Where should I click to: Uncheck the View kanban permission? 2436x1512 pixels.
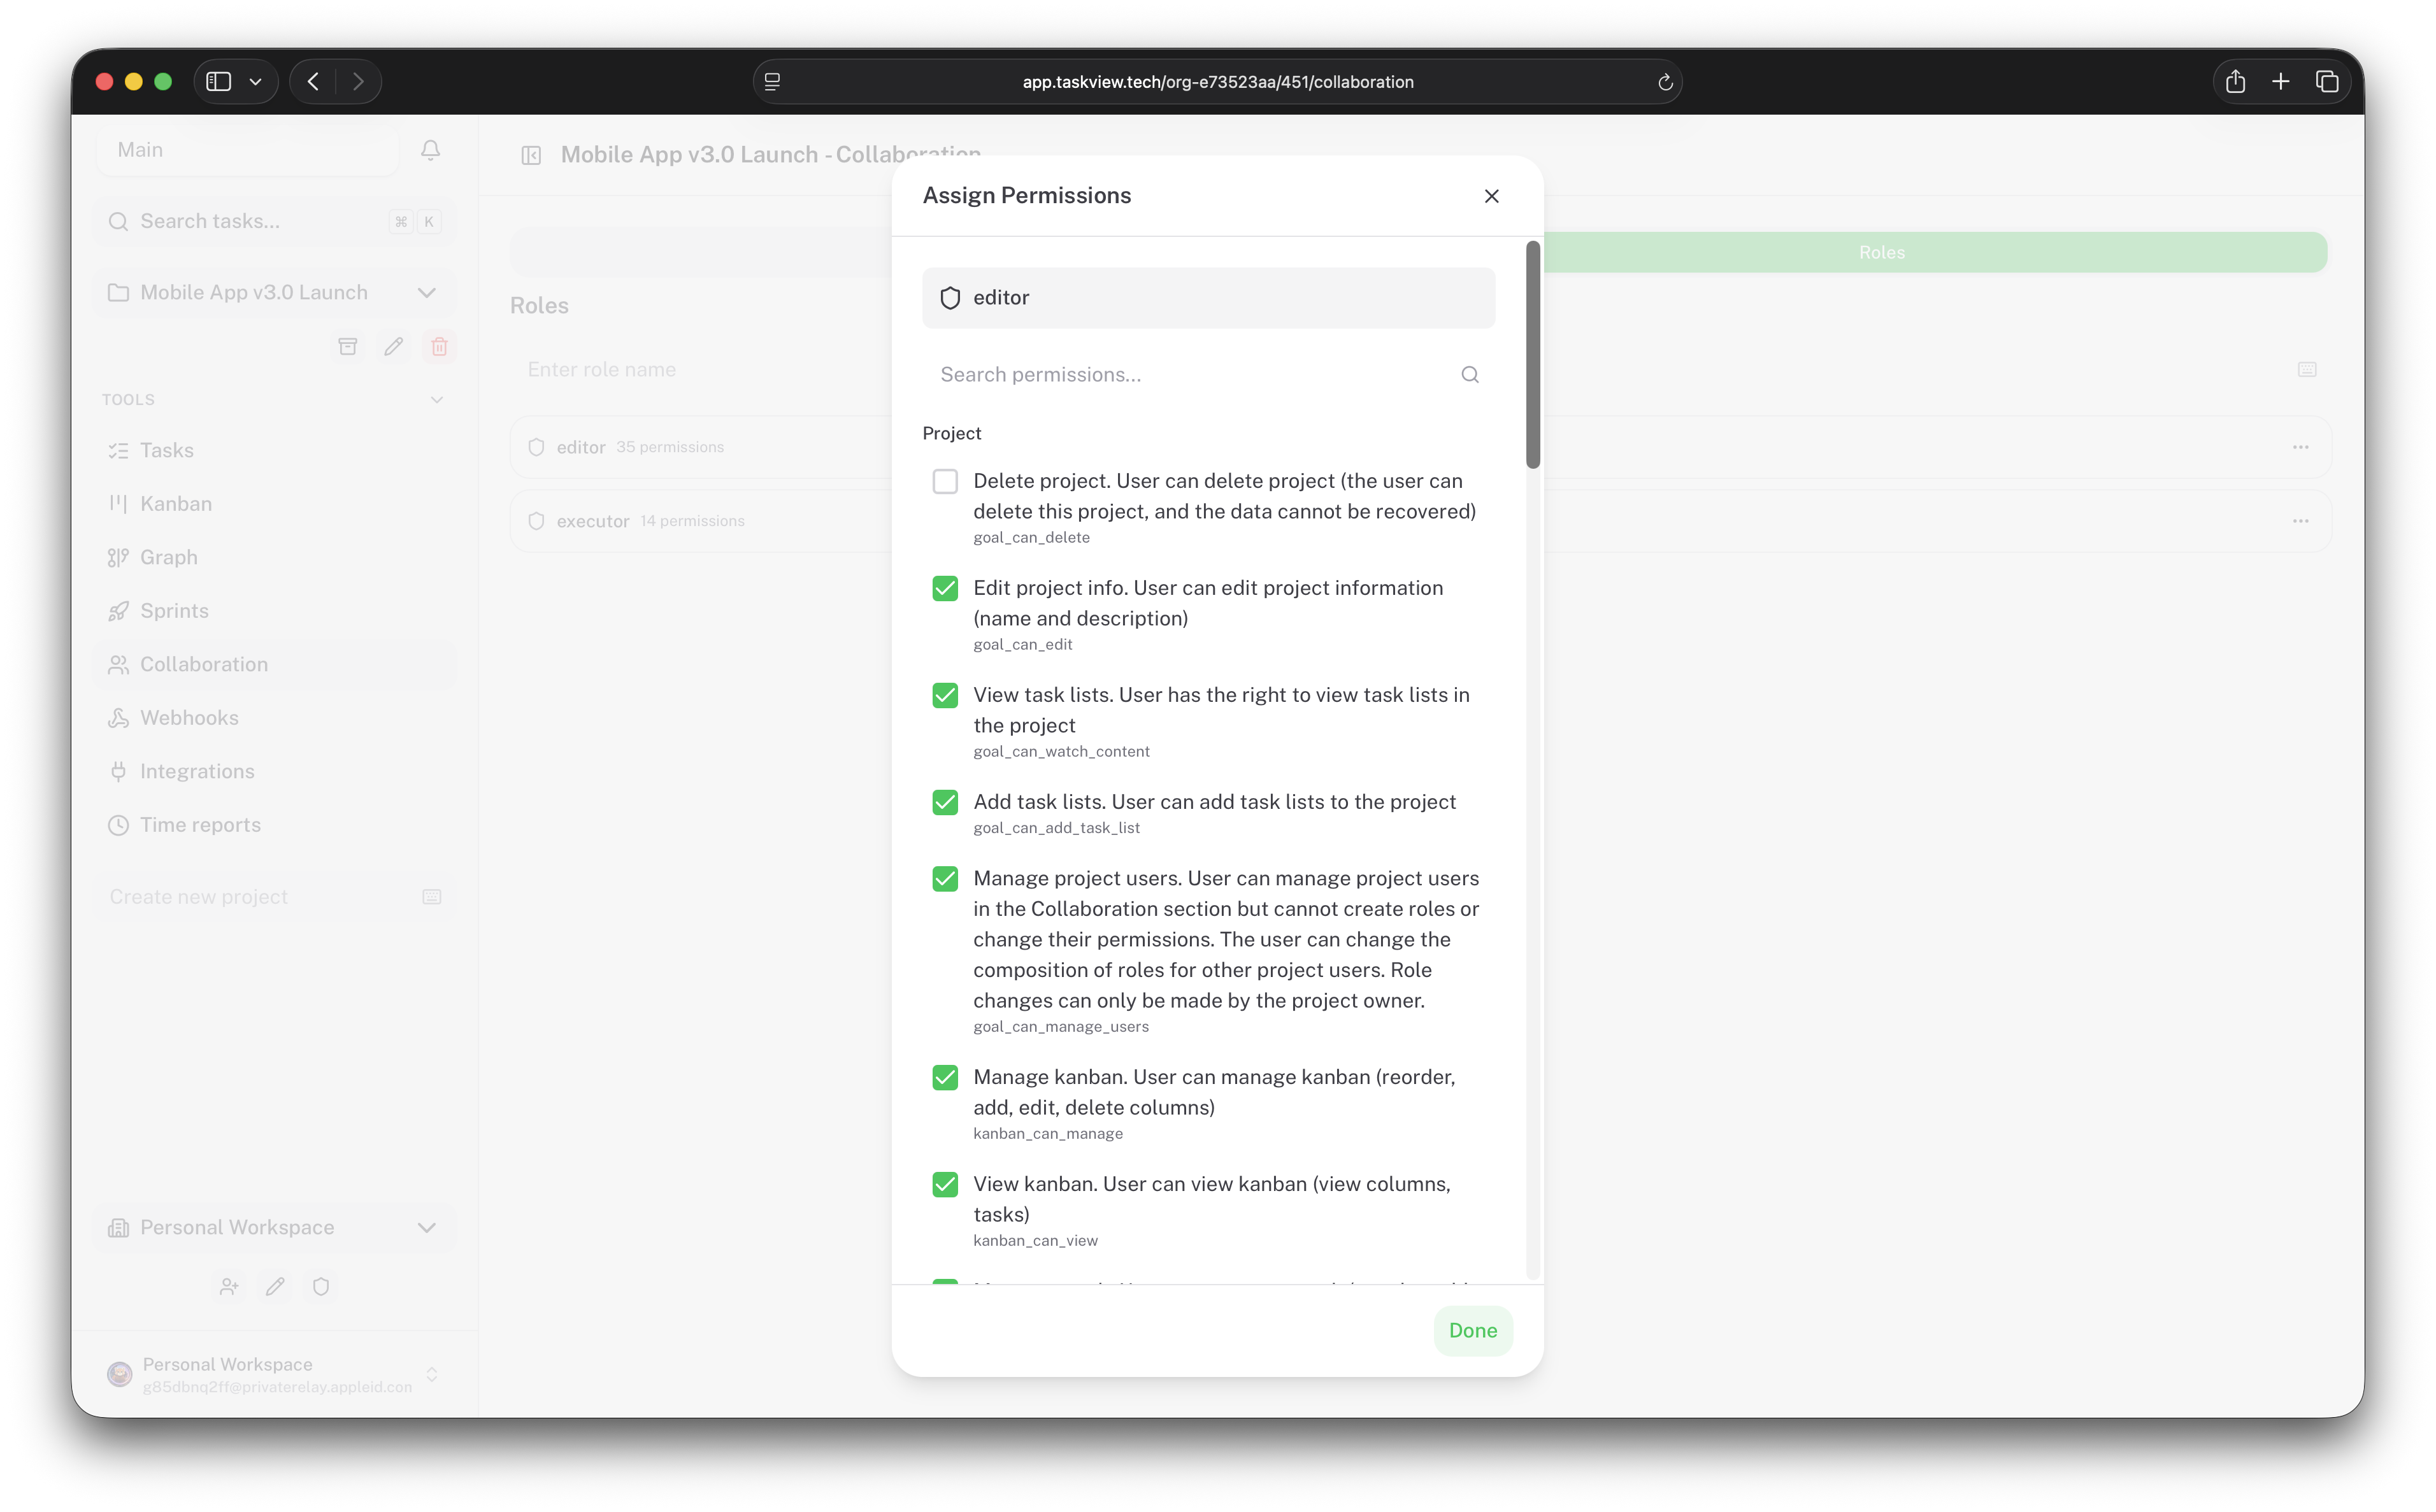[x=945, y=1184]
